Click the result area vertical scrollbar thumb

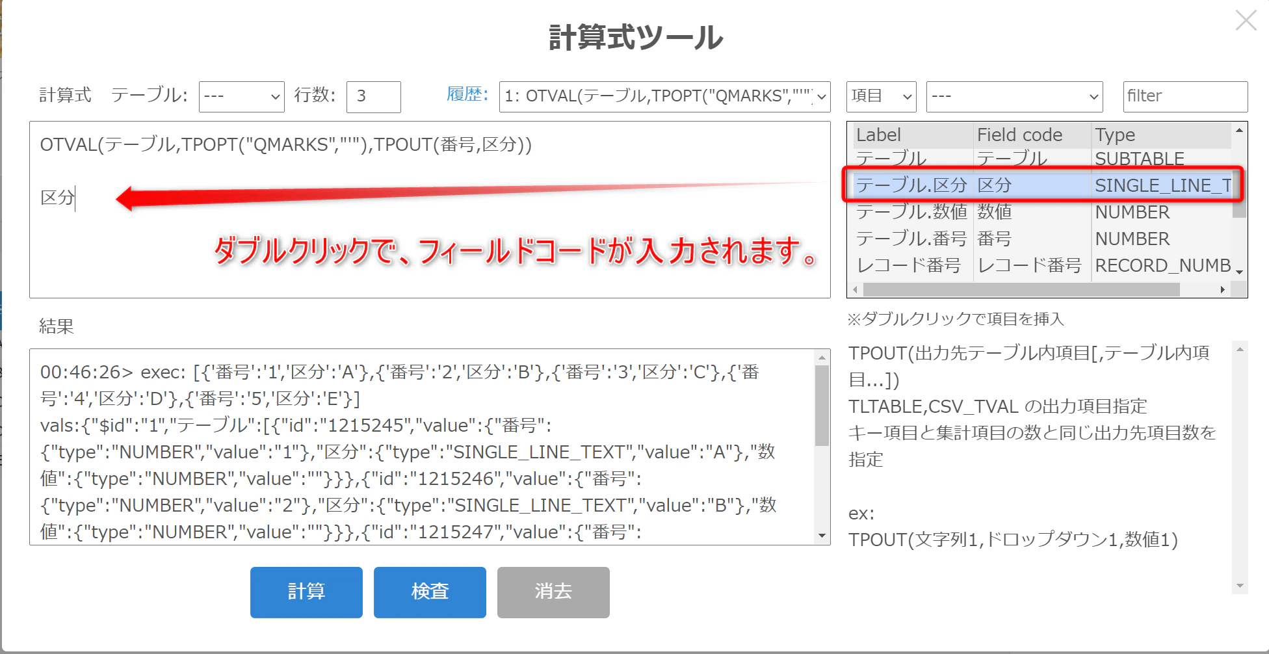(x=822, y=406)
